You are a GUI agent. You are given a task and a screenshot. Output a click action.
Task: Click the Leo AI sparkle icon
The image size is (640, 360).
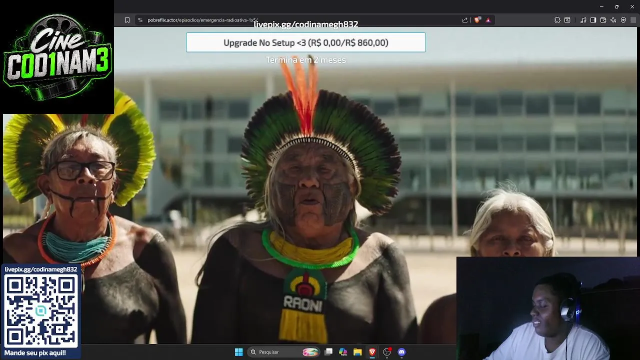click(x=613, y=20)
